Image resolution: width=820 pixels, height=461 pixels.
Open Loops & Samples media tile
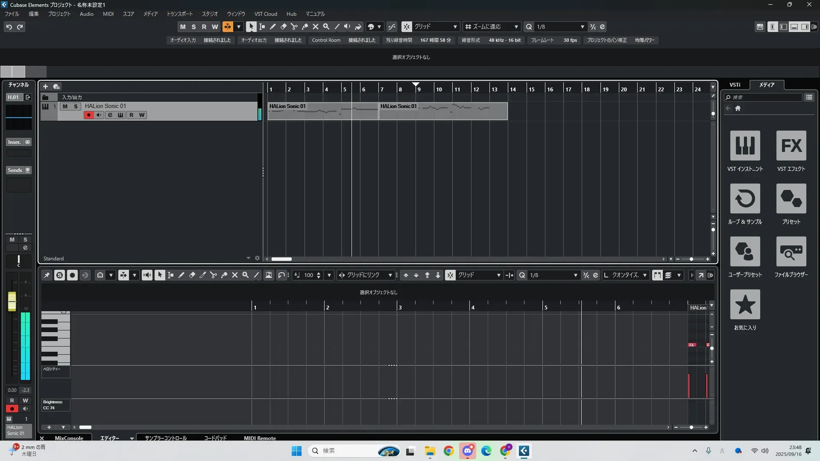click(745, 198)
